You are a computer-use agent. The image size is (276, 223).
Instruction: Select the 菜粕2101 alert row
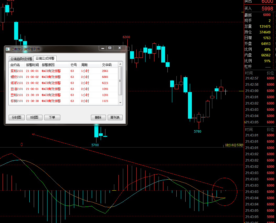tap(17, 71)
